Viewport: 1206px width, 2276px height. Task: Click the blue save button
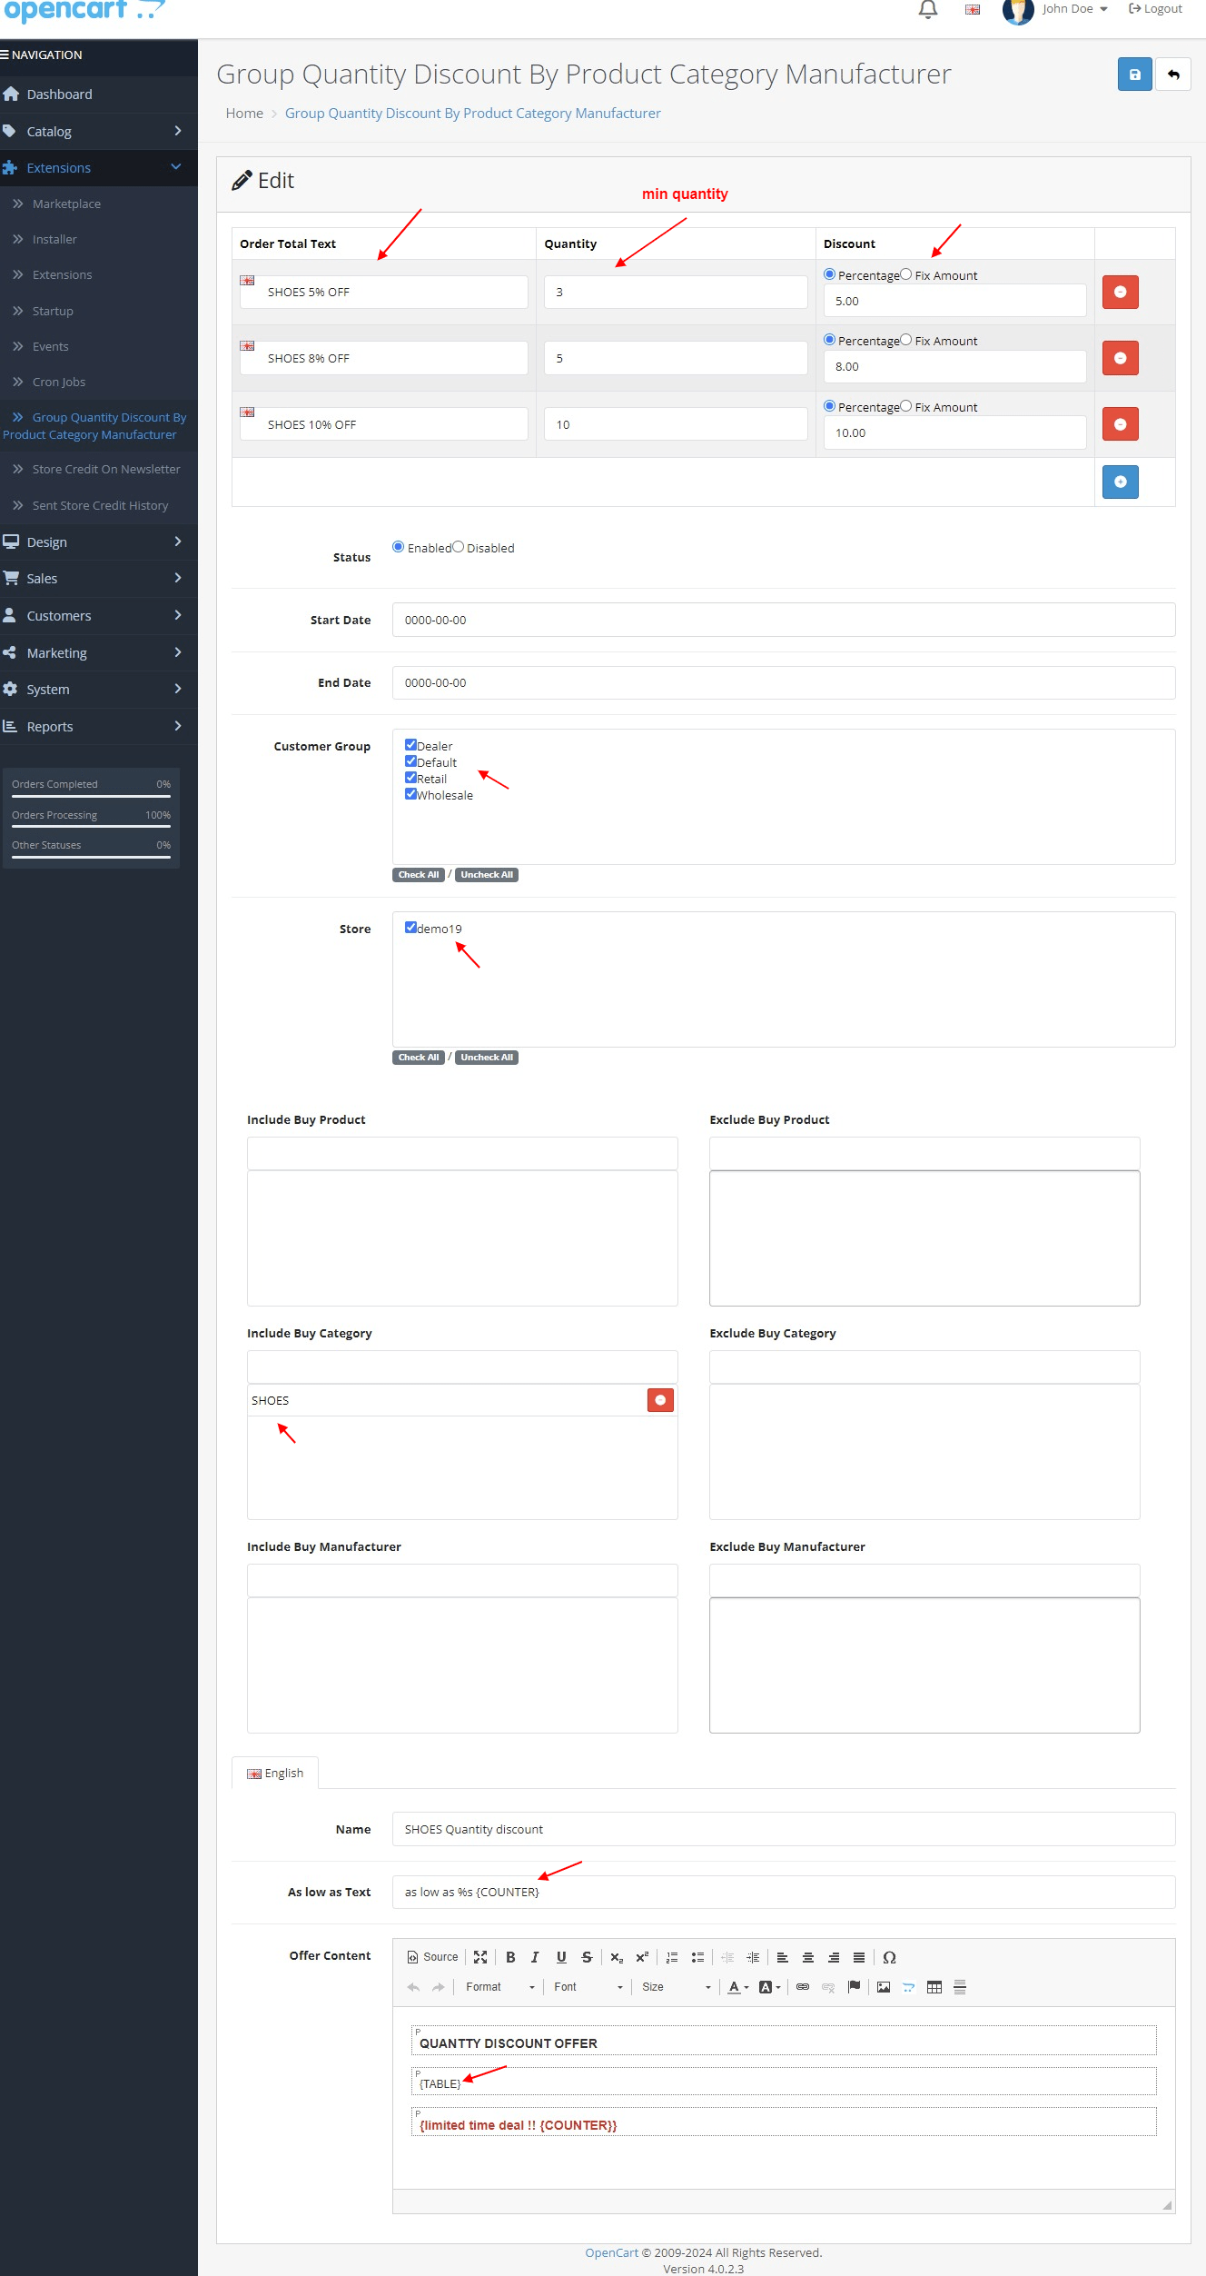point(1134,75)
